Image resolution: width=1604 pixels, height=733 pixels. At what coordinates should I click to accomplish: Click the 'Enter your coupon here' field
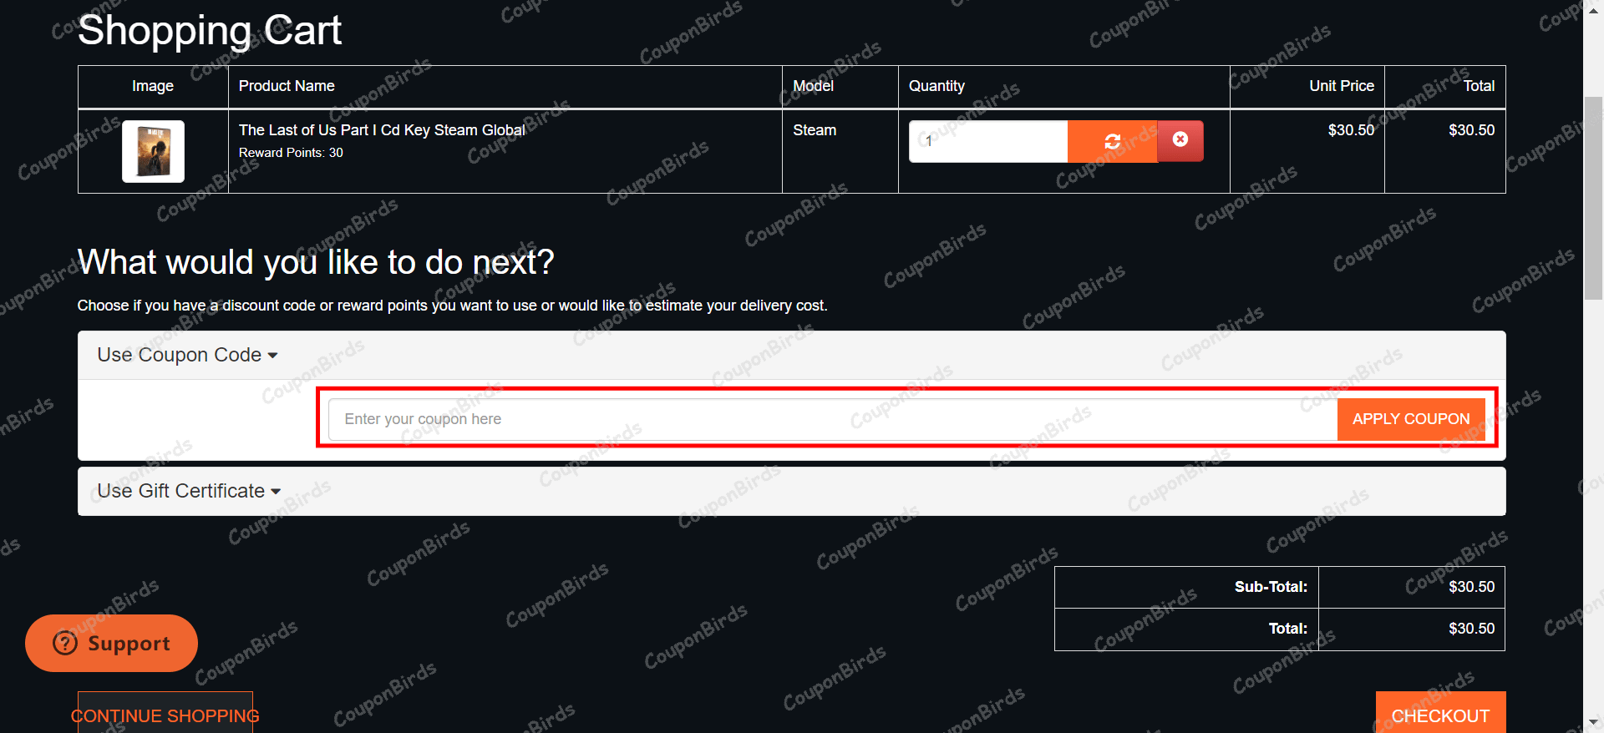[832, 419]
